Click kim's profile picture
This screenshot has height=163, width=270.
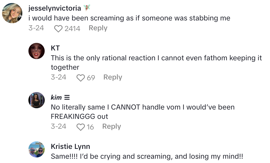pos(37,100)
